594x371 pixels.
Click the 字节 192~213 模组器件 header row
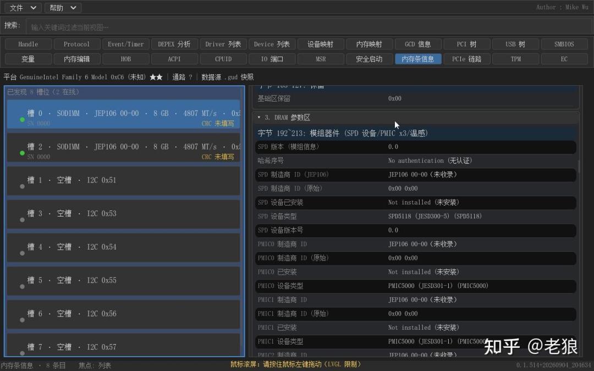(x=416, y=133)
